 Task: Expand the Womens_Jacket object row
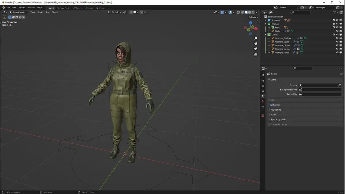pos(269,49)
